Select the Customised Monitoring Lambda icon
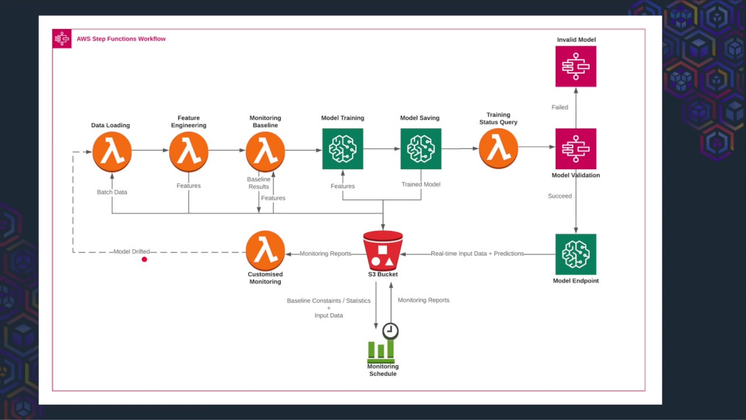The width and height of the screenshot is (746, 420). pos(265,251)
